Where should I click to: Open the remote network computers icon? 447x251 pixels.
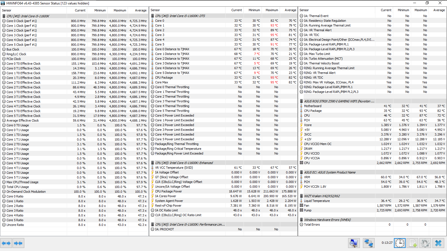368,243
